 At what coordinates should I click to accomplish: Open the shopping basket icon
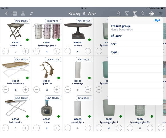point(151,14)
